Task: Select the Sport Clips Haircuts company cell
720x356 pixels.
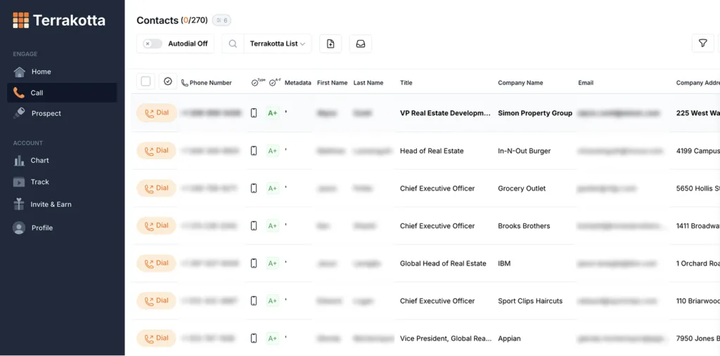Action: pyautogui.click(x=530, y=301)
